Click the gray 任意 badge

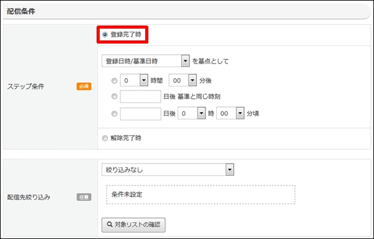tap(84, 197)
